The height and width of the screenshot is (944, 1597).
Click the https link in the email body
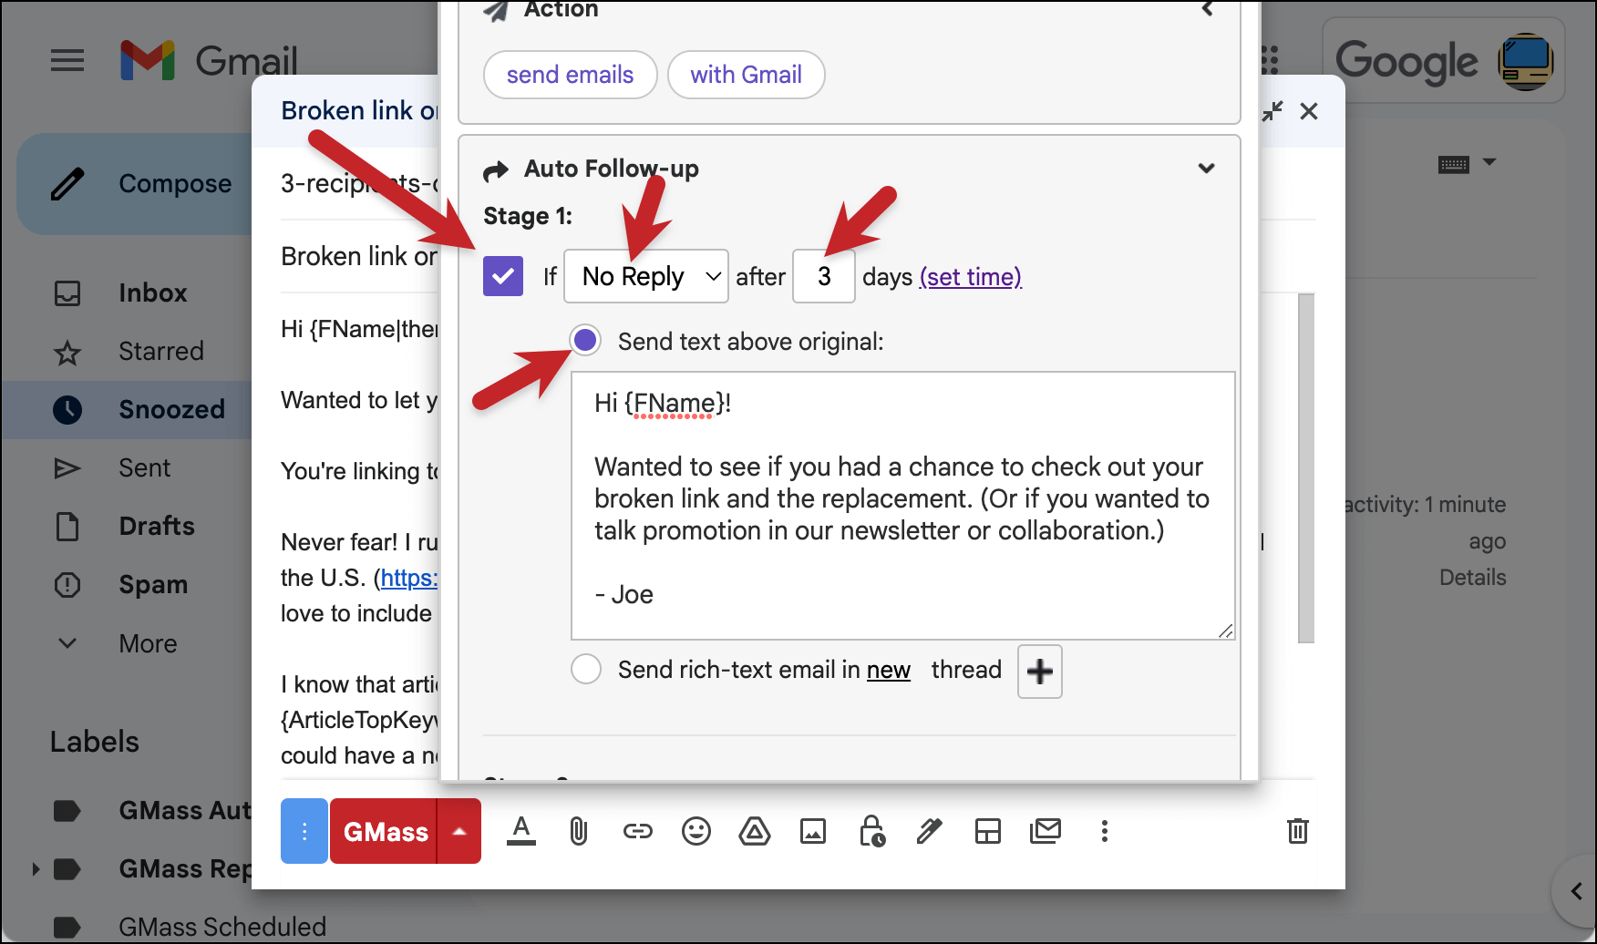click(x=409, y=578)
